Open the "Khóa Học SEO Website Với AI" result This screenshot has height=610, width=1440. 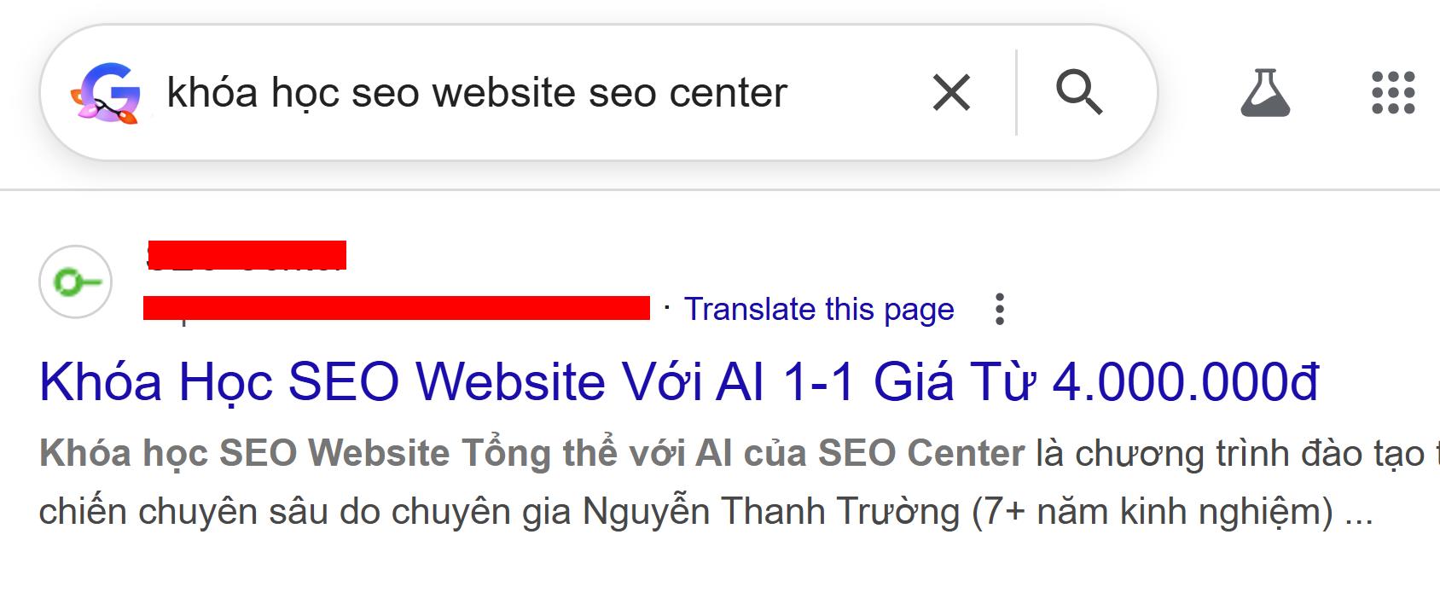678,381
